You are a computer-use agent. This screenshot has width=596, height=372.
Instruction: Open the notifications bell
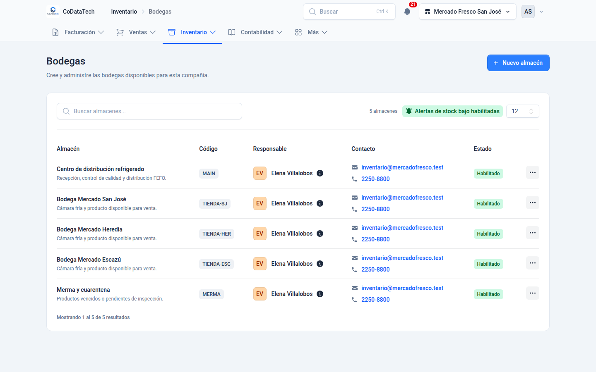pyautogui.click(x=407, y=12)
